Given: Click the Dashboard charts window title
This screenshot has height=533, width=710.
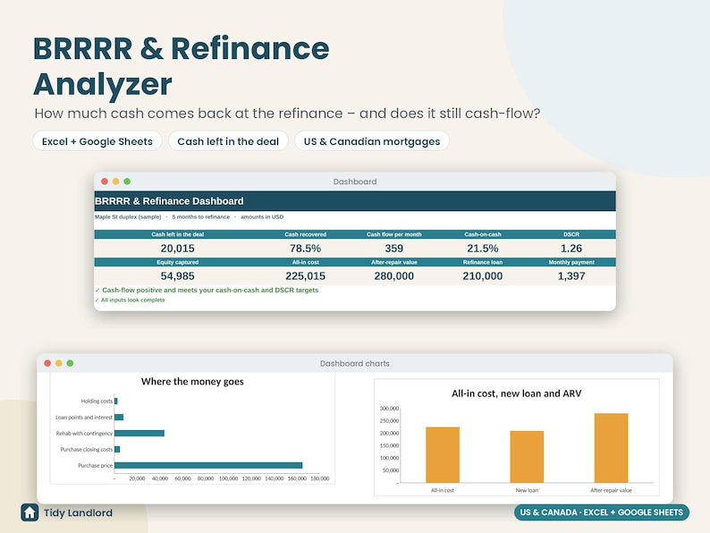Looking at the screenshot, I should 355,363.
